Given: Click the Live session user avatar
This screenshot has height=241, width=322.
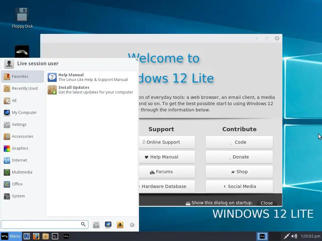Looking at the screenshot, I should pyautogui.click(x=9, y=64).
